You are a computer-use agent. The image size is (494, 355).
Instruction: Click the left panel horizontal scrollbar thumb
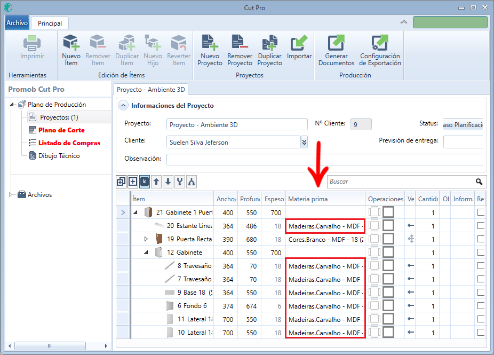click(x=50, y=346)
